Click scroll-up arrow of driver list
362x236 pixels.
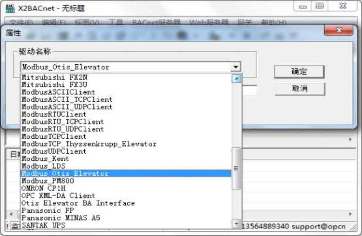[236, 79]
